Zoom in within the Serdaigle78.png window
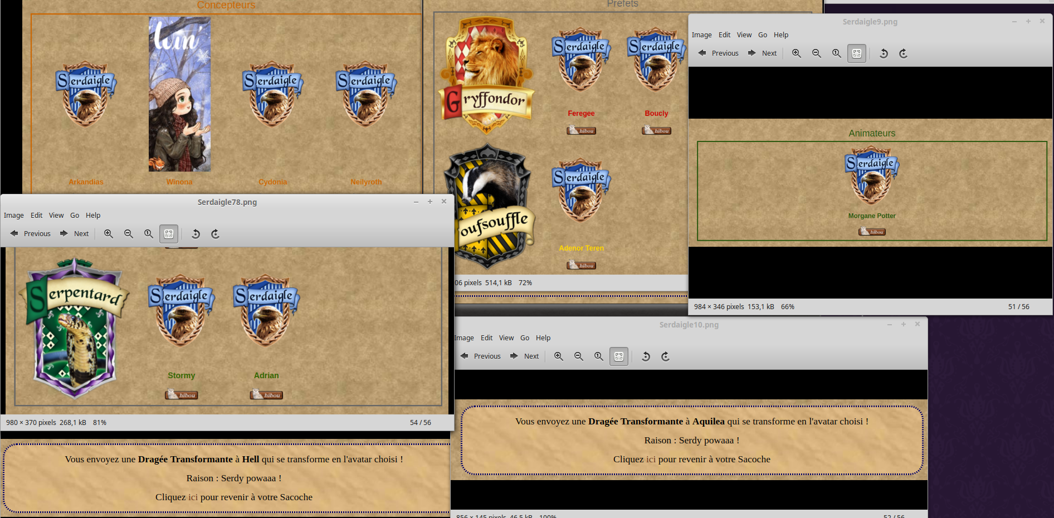This screenshot has width=1054, height=518. [x=109, y=234]
